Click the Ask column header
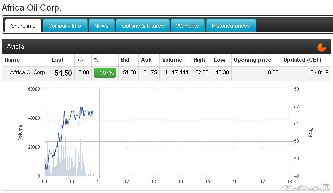The height and width of the screenshot is (193, 333). 146,60
